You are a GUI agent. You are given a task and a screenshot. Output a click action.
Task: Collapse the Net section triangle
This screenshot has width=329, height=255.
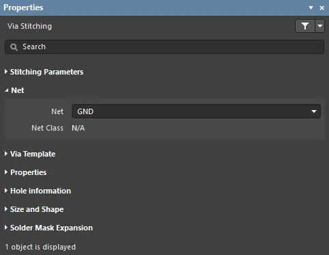coord(7,90)
